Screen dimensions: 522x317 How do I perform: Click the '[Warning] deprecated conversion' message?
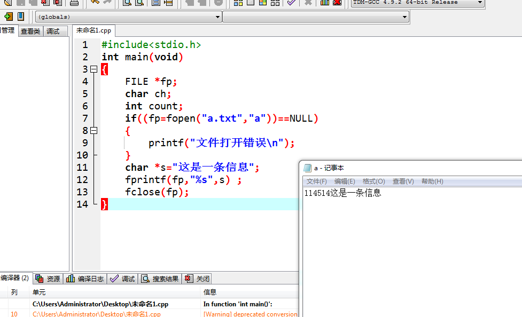251,314
